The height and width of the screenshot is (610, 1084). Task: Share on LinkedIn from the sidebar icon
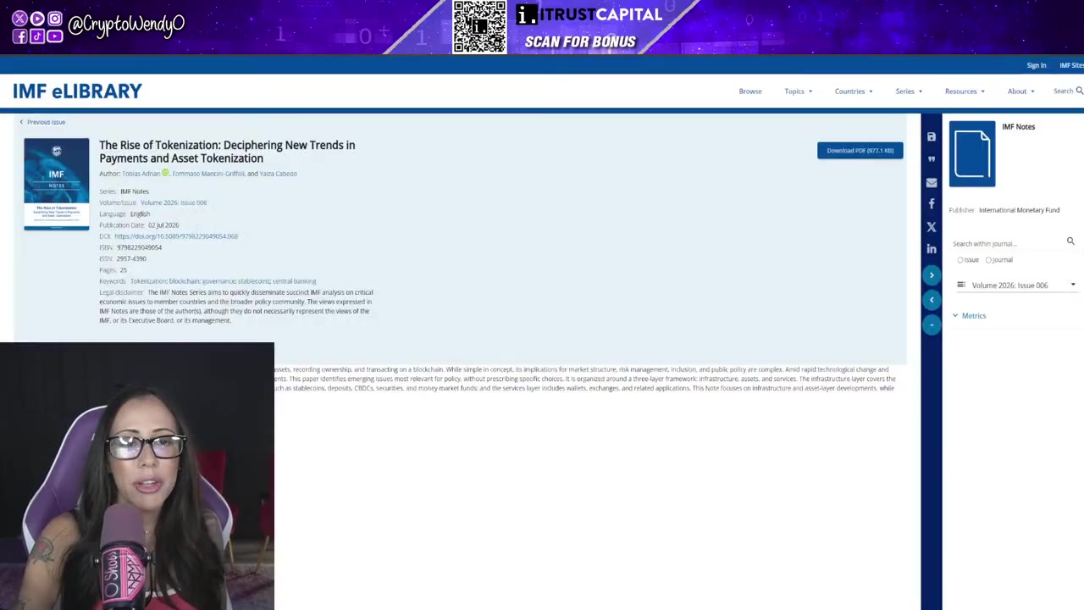click(932, 249)
